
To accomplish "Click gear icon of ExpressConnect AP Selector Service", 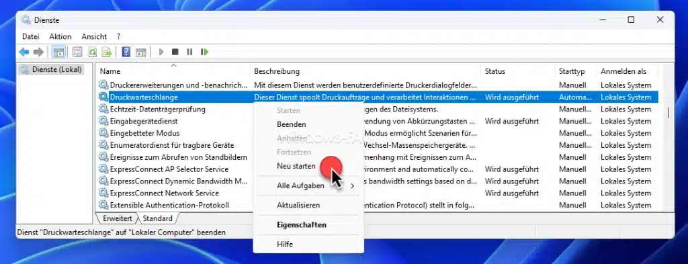I will point(103,169).
